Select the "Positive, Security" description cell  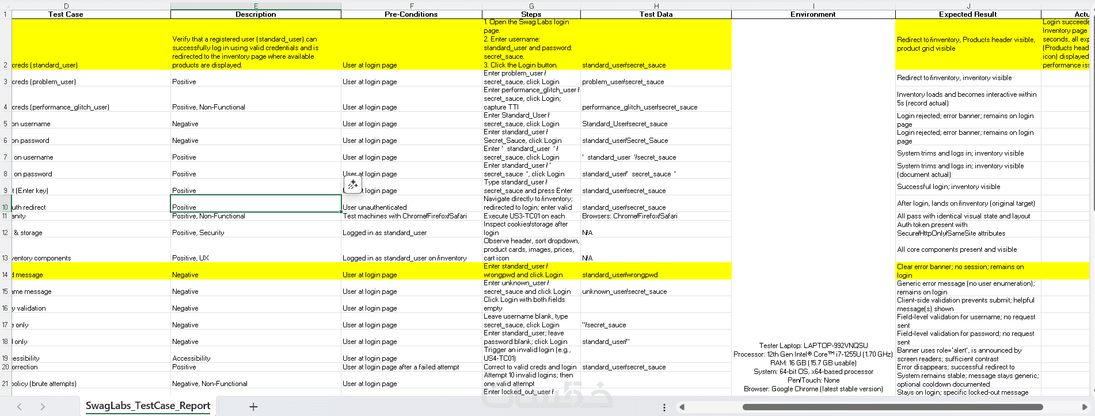point(256,229)
